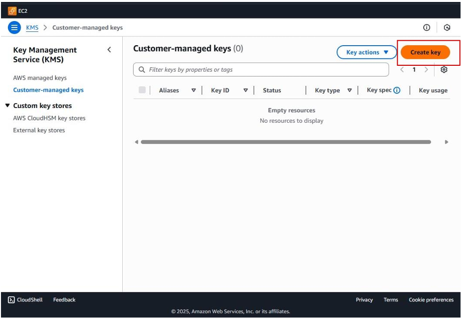This screenshot has width=461, height=318.
Task: Open Cookie preferences
Action: pyautogui.click(x=431, y=300)
